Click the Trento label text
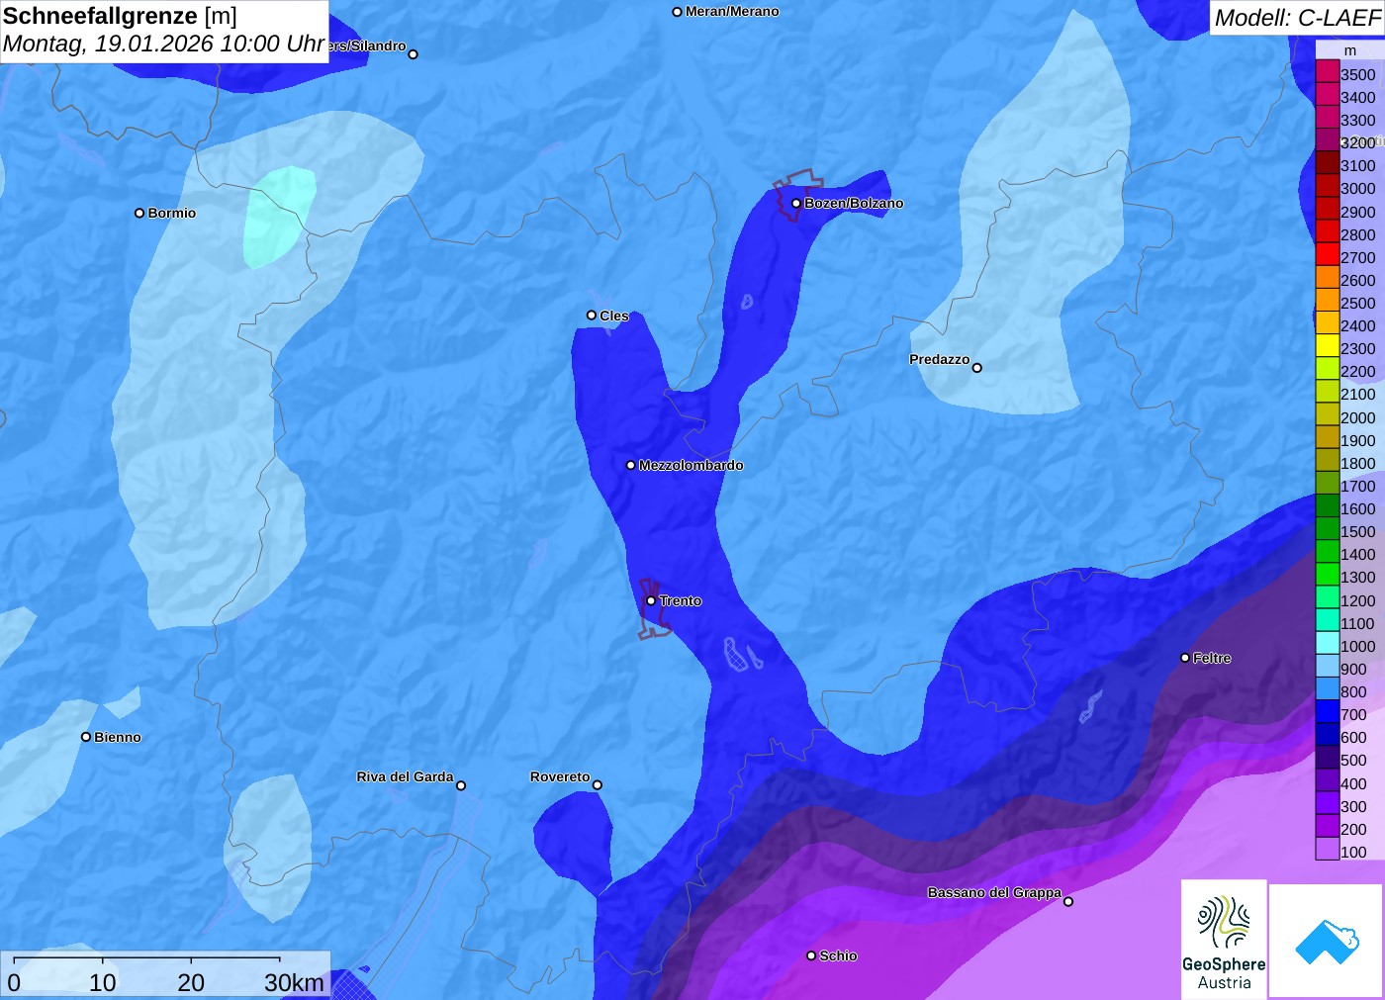The image size is (1385, 1000). (x=681, y=601)
